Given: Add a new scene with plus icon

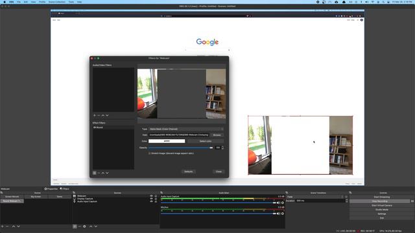Looking at the screenshot, I should [x=3, y=227].
